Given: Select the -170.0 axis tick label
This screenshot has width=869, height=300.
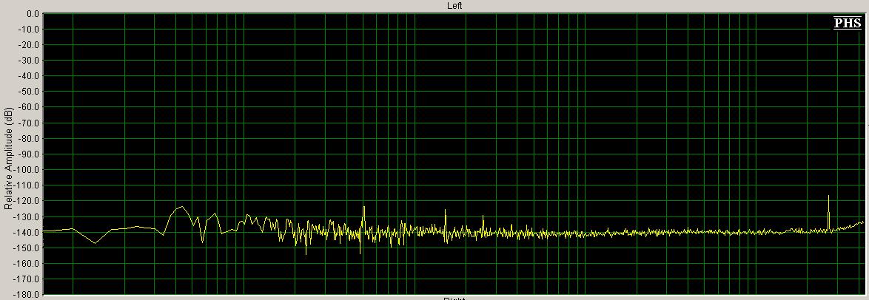Looking at the screenshot, I should (x=27, y=279).
